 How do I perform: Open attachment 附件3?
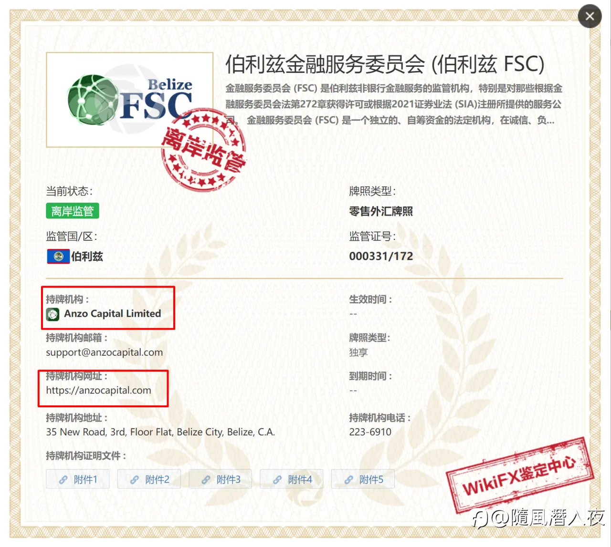click(221, 479)
